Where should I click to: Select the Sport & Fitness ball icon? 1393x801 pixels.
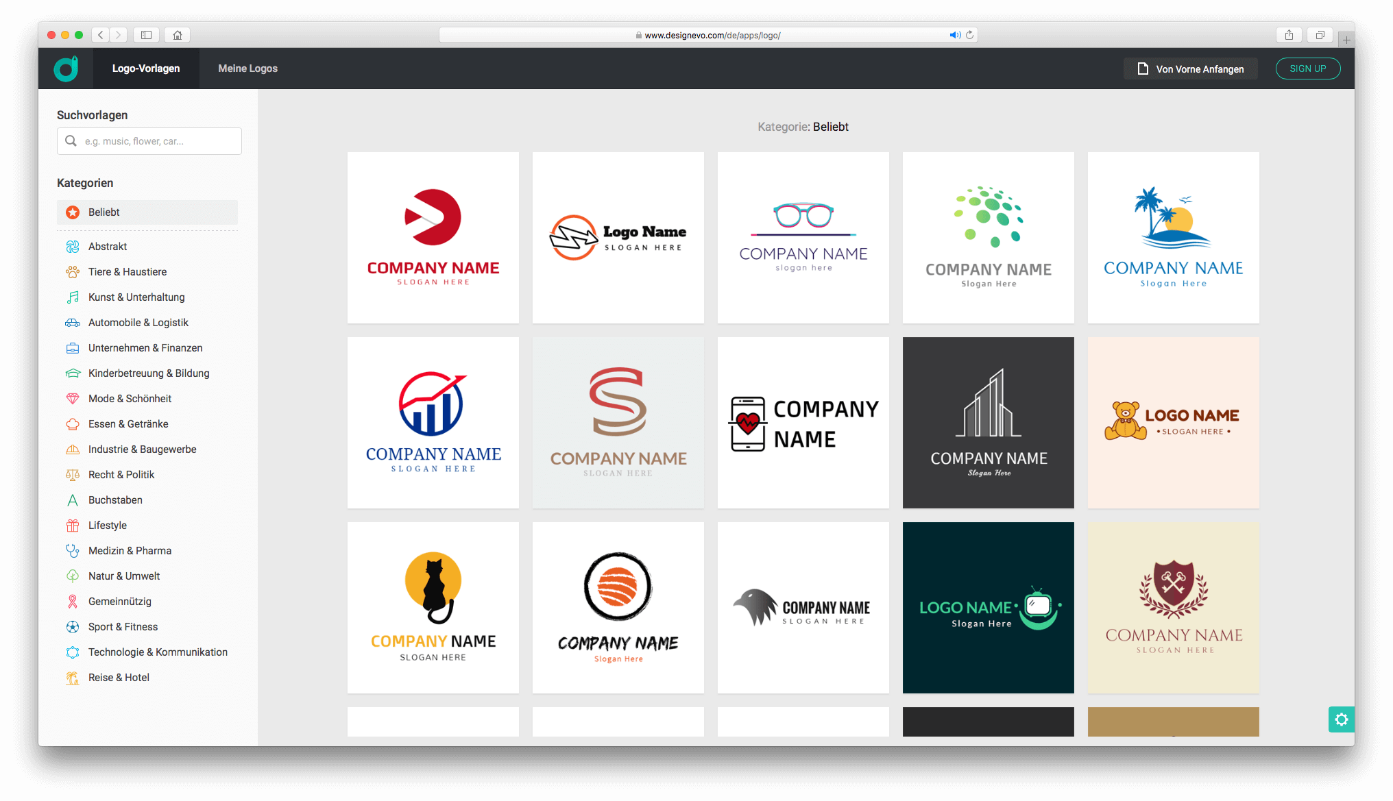(x=72, y=627)
